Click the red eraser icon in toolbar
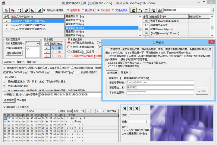The width and height of the screenshot is (217, 145). [26, 10]
